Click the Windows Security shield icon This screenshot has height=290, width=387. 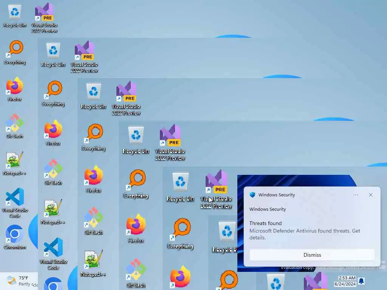coord(252,195)
